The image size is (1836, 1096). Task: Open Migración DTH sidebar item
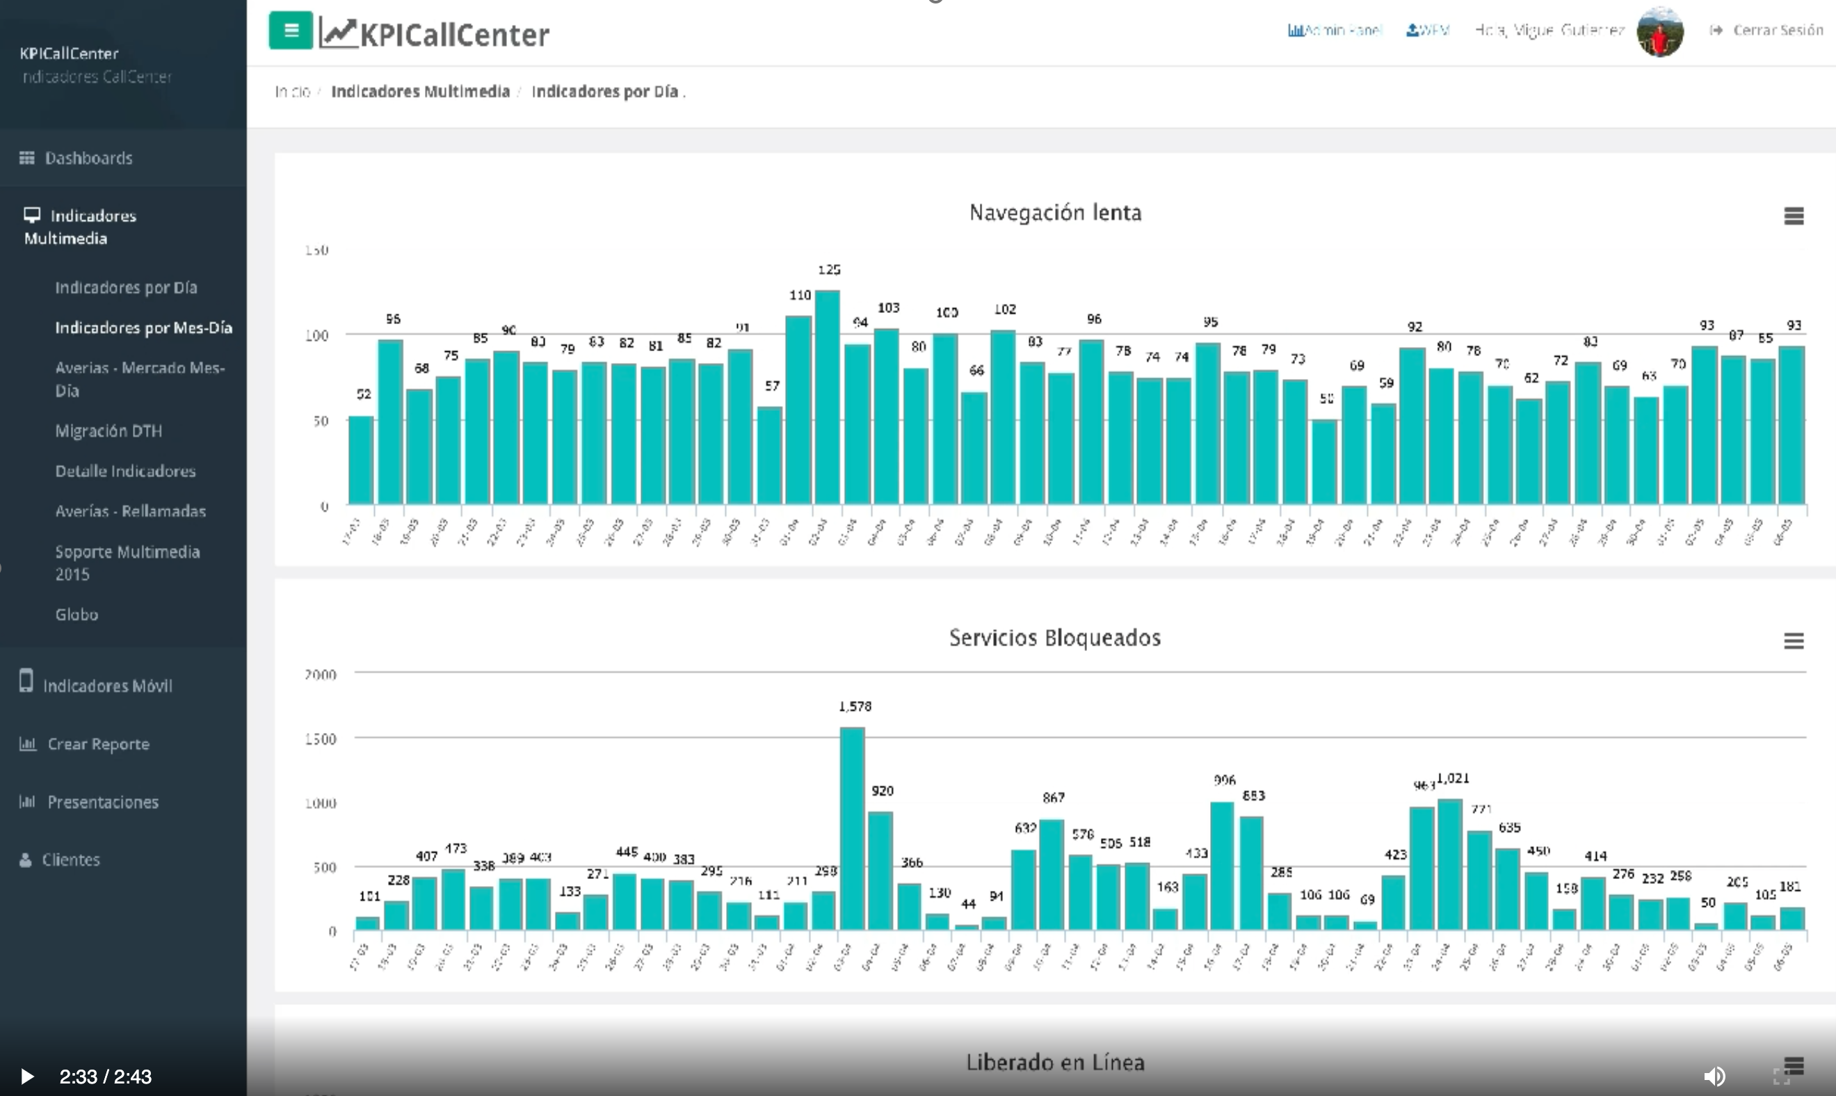108,431
